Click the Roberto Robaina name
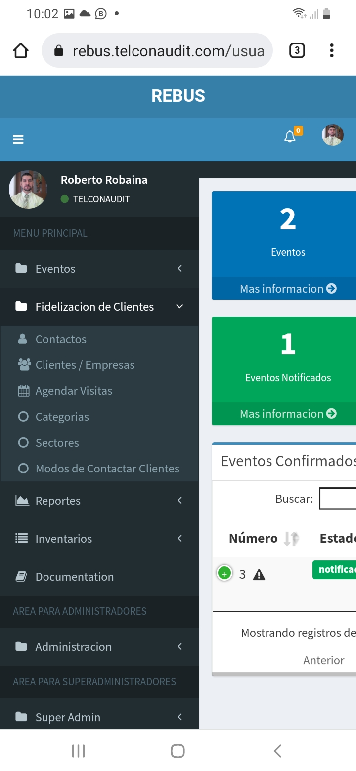The image size is (356, 771). [x=104, y=180]
